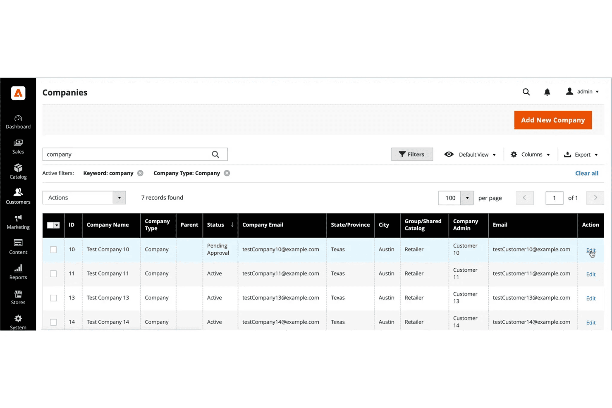612x408 pixels.
Task: Go to the previous page arrow
Action: click(525, 198)
